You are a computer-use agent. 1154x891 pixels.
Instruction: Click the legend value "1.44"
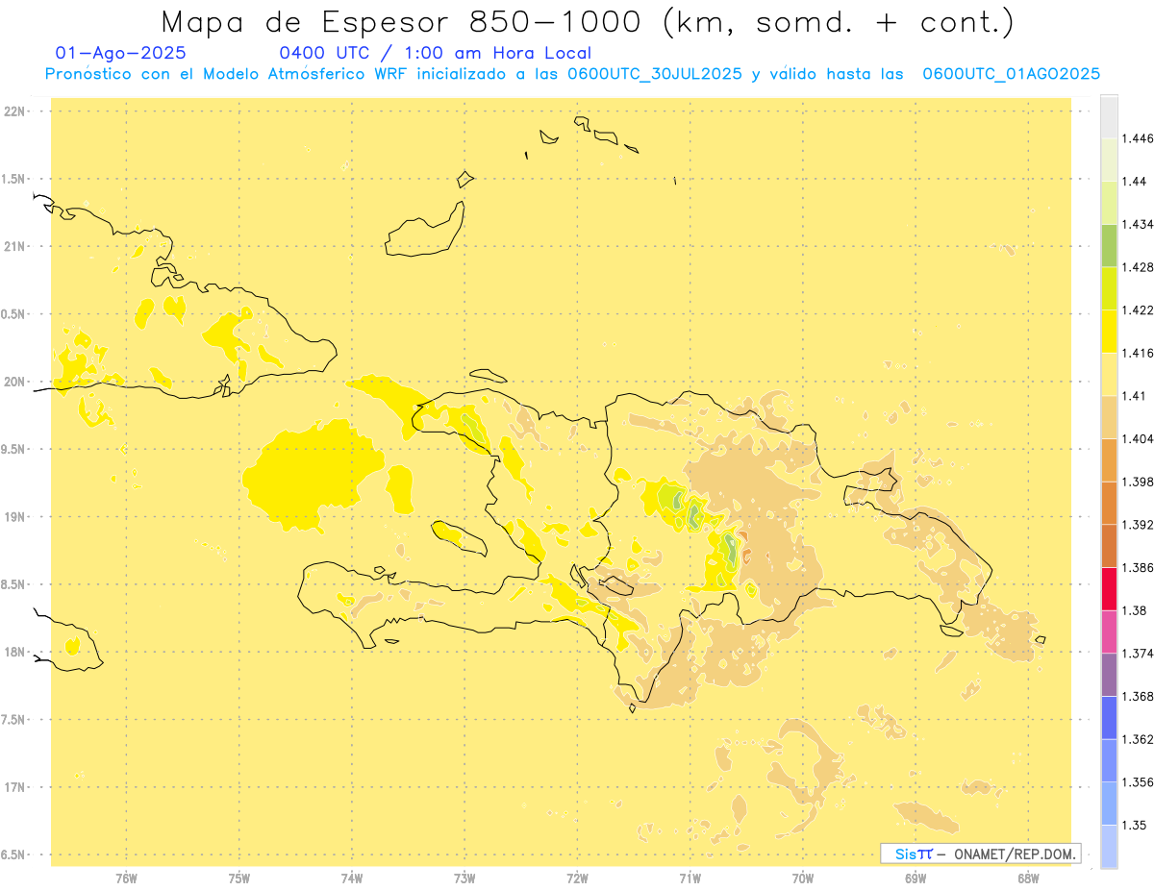coord(1134,182)
